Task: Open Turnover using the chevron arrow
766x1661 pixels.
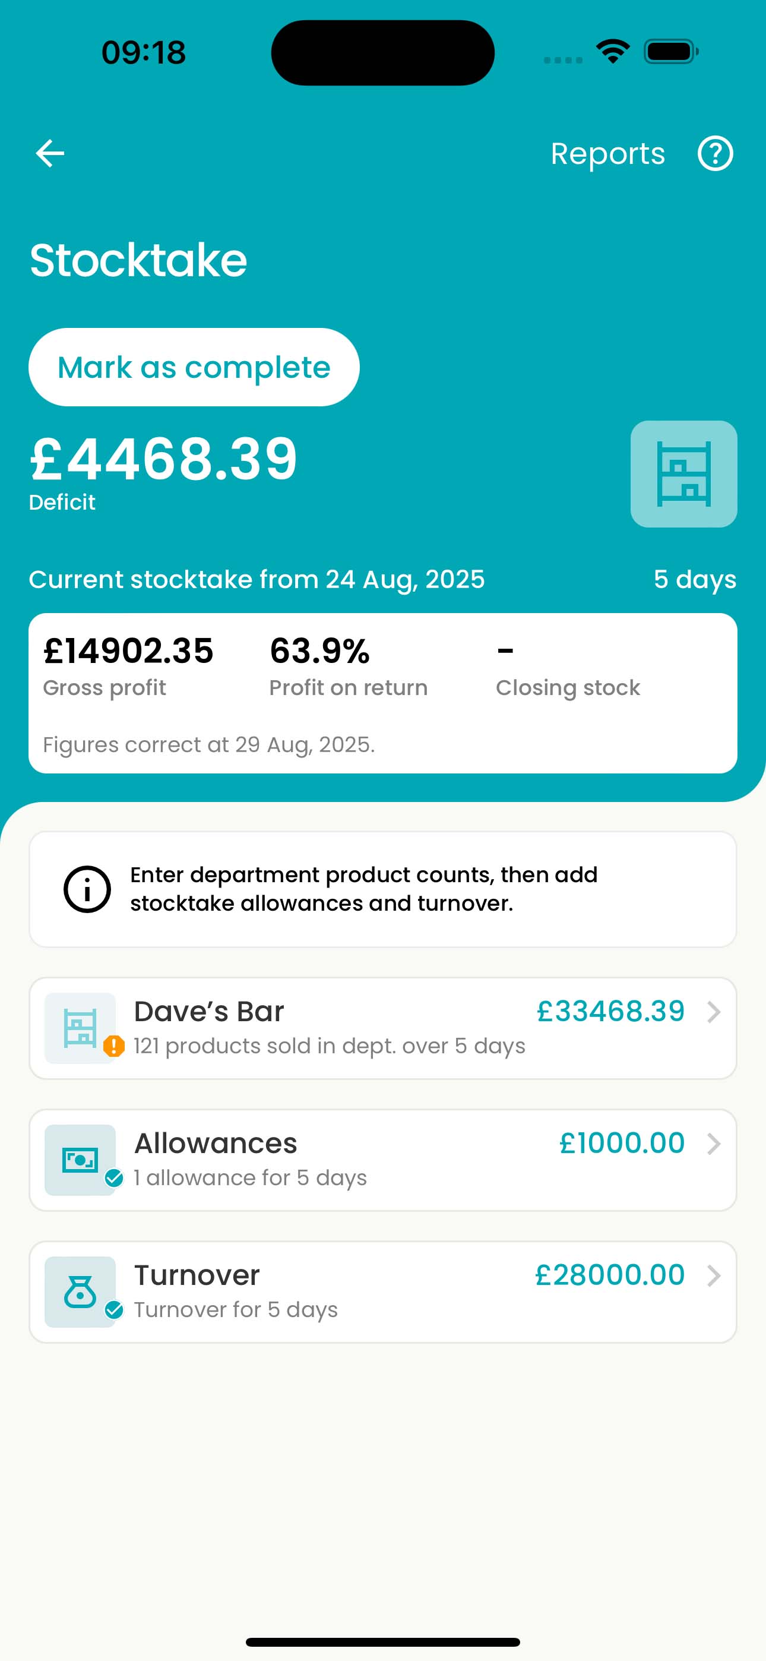Action: (713, 1275)
